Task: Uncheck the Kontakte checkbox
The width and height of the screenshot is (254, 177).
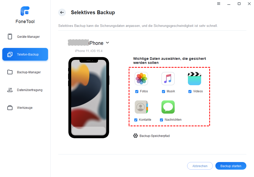Action: [136, 120]
